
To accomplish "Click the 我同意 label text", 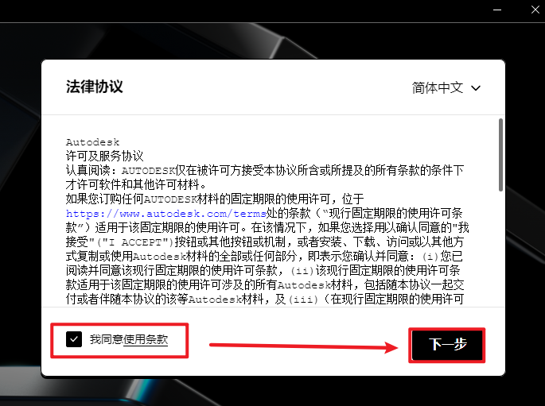I will click(106, 339).
